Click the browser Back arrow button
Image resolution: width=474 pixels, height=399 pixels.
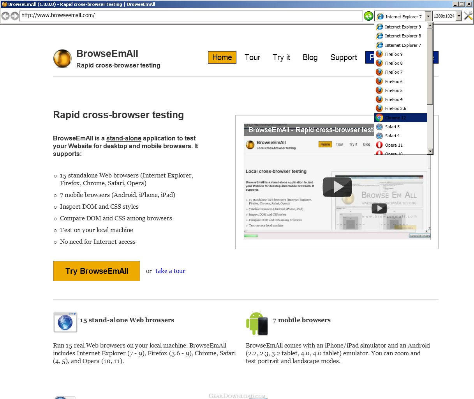tap(5, 16)
